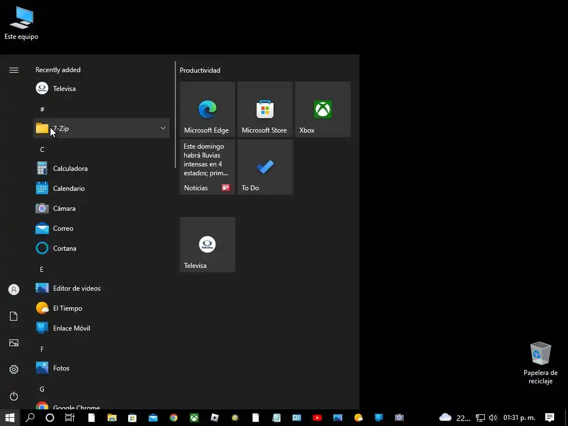Click the volume speaker icon in tray

coord(493,418)
